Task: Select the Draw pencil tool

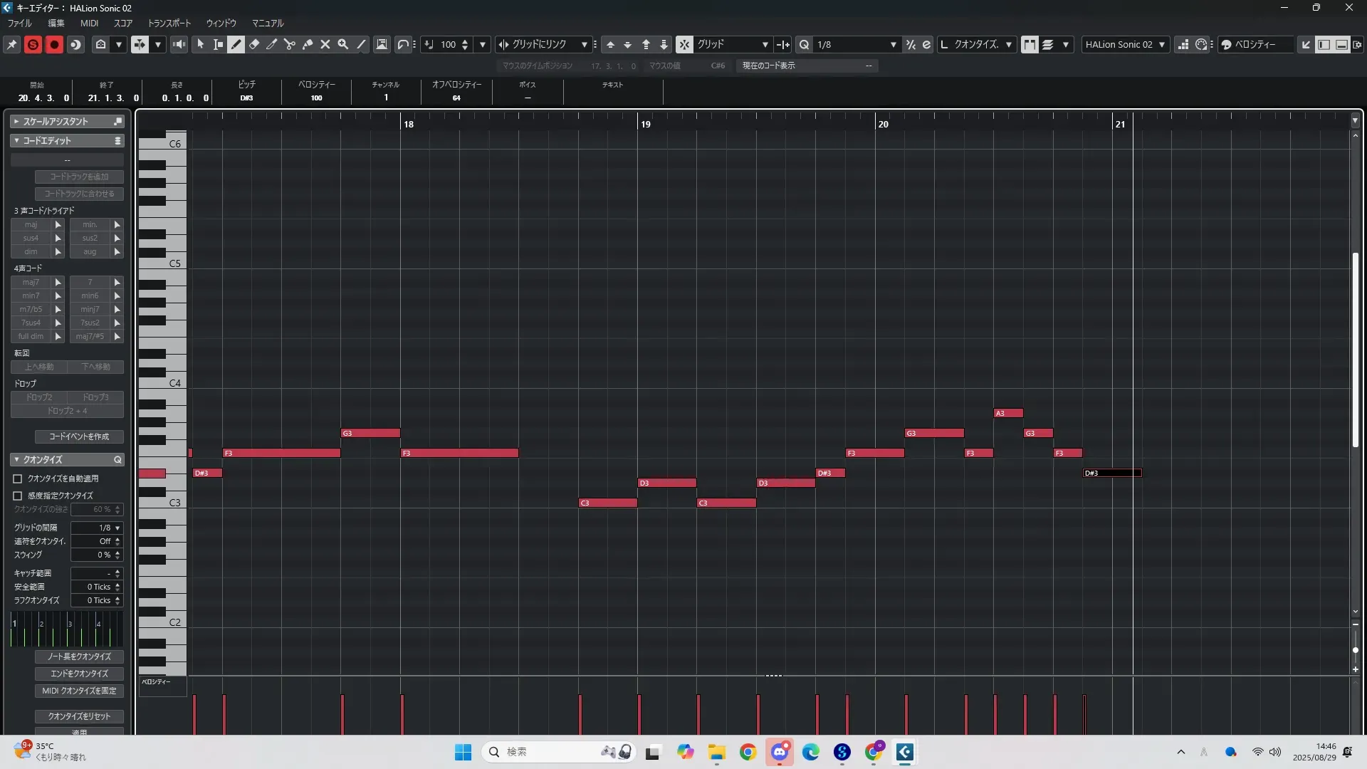Action: tap(236, 44)
